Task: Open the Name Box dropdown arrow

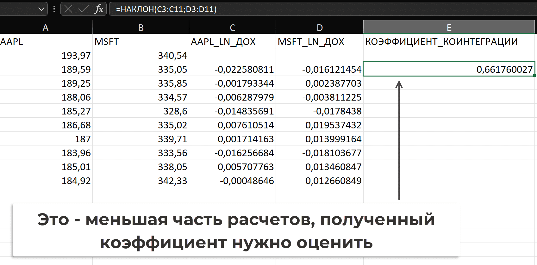Action: pos(41,9)
